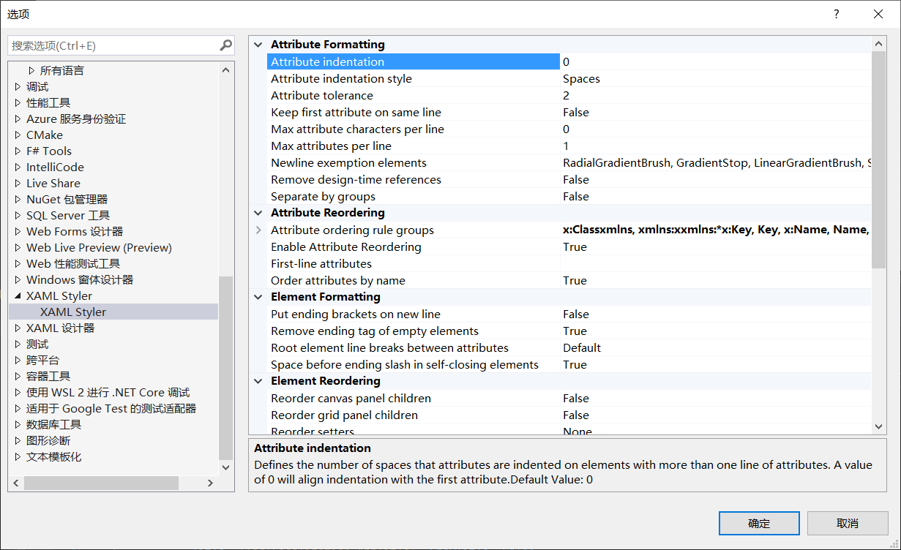901x550 pixels.
Task: Collapse the Element Reordering section
Action: pyautogui.click(x=258, y=381)
